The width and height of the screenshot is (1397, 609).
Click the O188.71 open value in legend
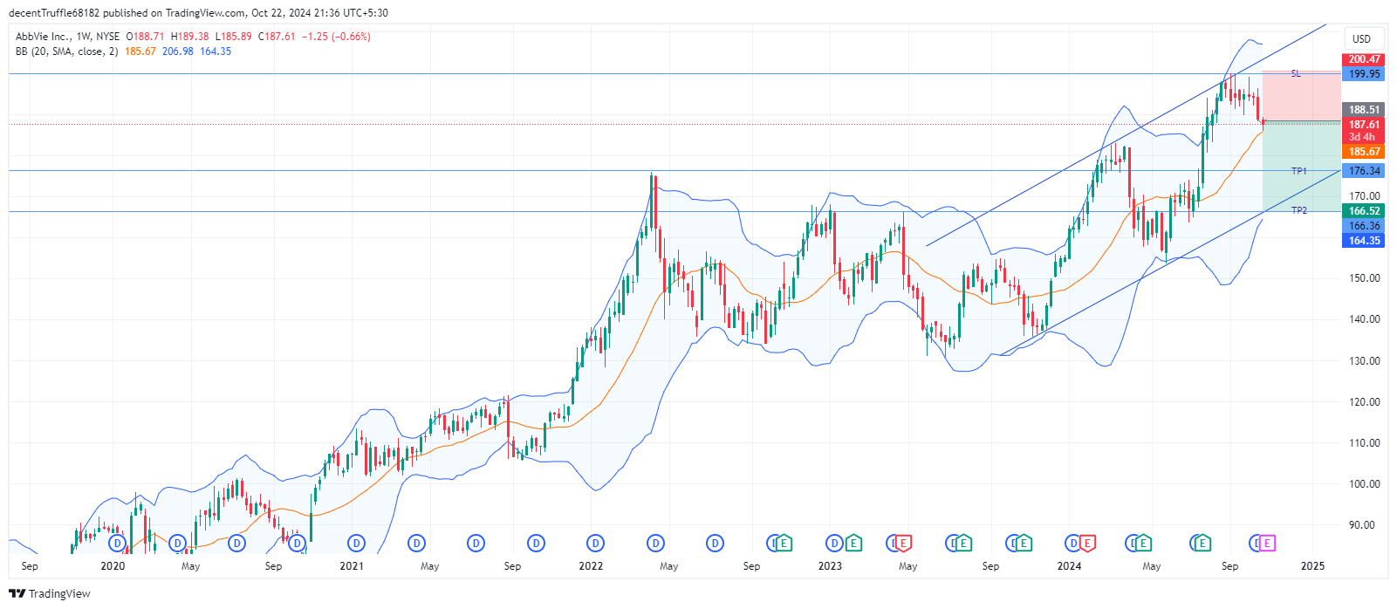click(145, 37)
